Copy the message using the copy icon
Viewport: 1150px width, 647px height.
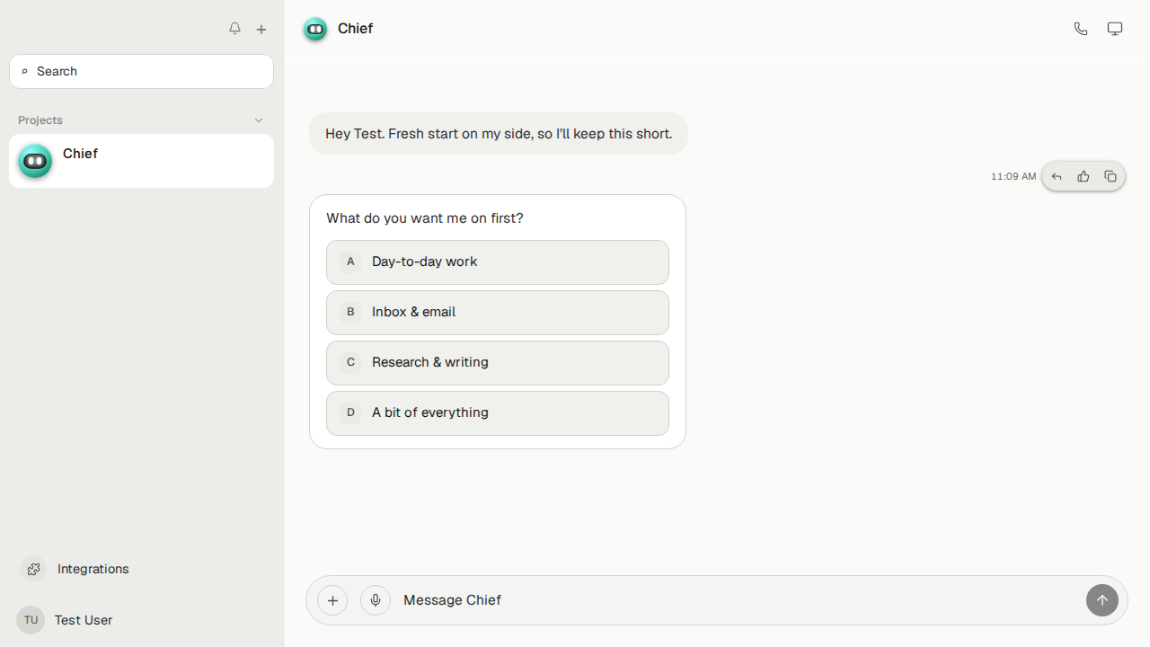point(1110,177)
